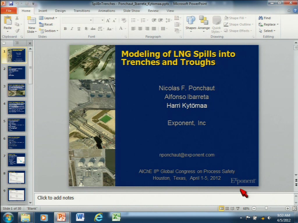The image size is (298, 223).
Task: Align text right
Action: click(147, 29)
